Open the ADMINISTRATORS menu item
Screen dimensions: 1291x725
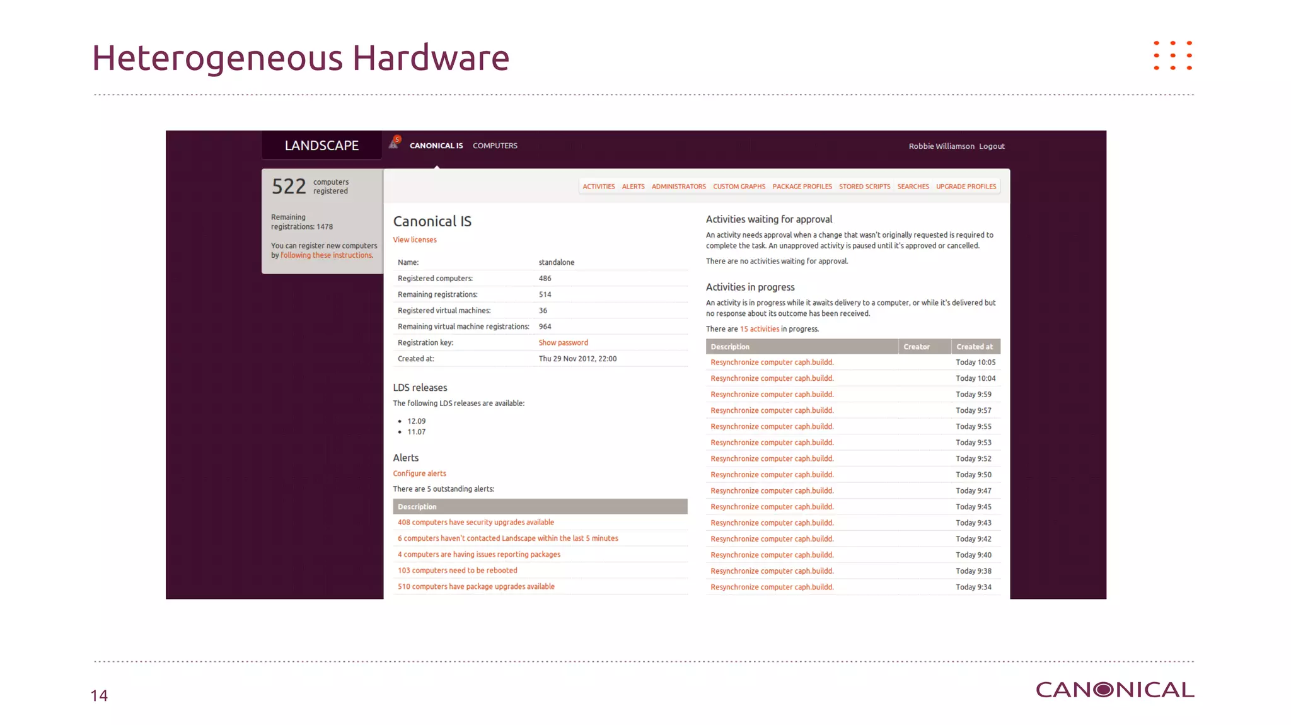pyautogui.click(x=679, y=187)
